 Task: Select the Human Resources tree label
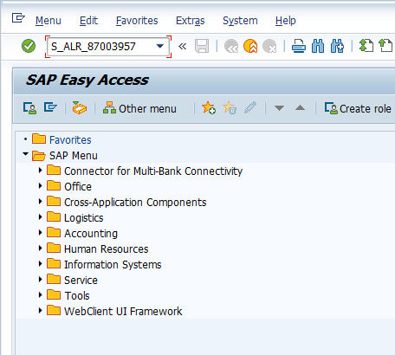click(107, 249)
